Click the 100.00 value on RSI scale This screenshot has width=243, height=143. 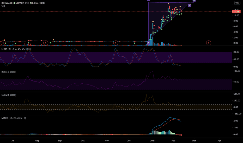[x=237, y=71]
